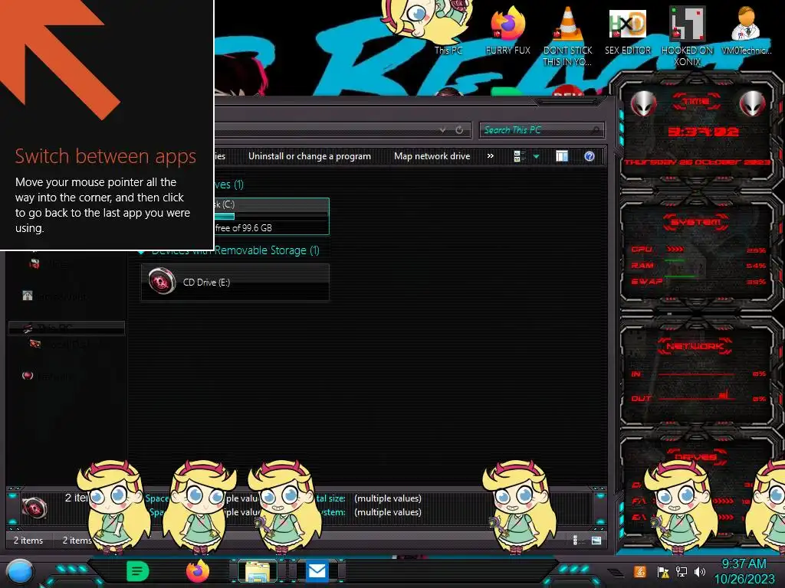Click the drive icon in details pane
The width and height of the screenshot is (785, 588).
point(34,508)
